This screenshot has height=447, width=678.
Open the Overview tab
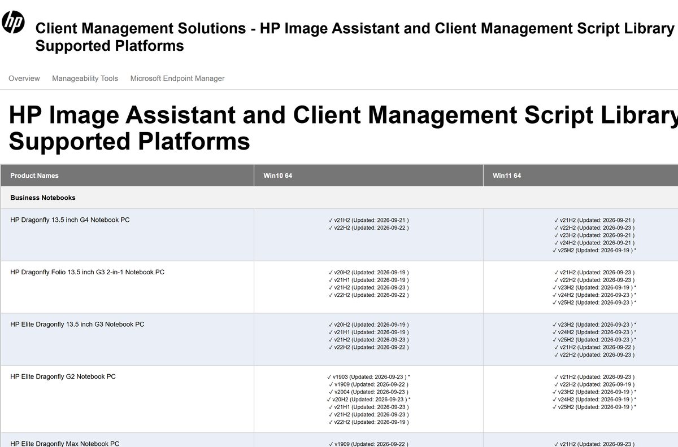tap(24, 78)
